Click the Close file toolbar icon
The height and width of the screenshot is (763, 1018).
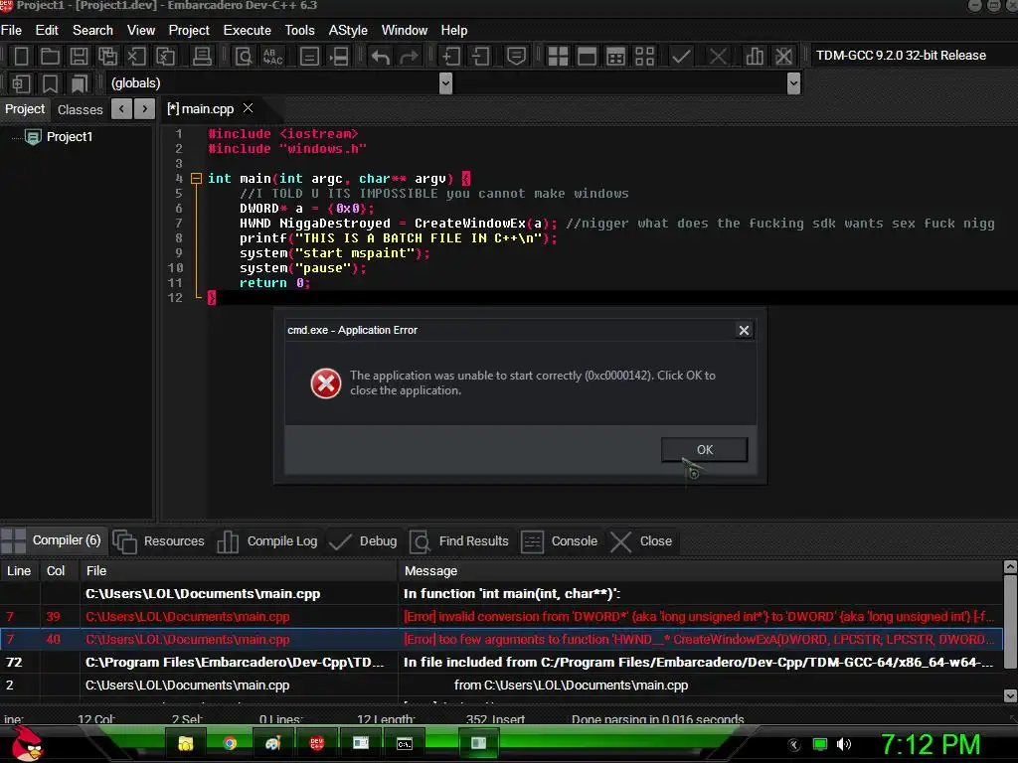(136, 57)
